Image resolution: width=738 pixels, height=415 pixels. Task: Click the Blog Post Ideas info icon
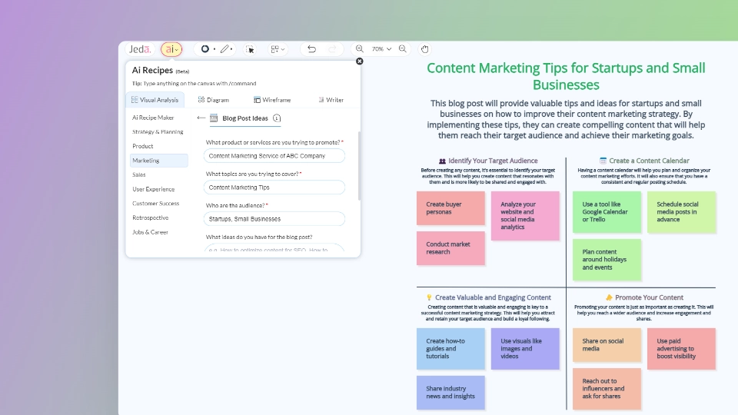point(277,118)
